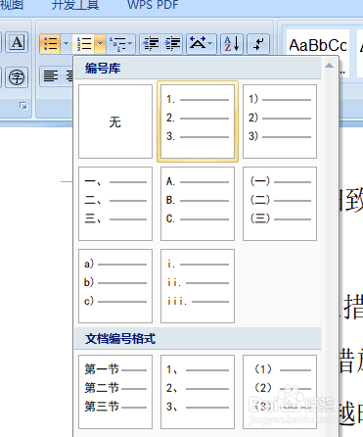Click the decrease indent icon
This screenshot has width=363, height=437.
coord(151,43)
